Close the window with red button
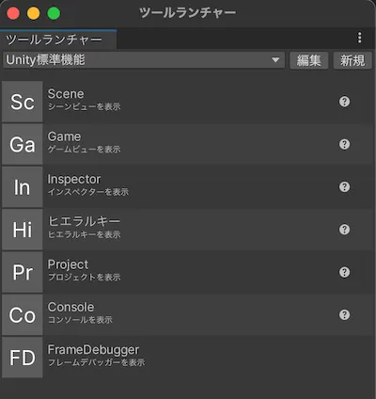Screen dimensions: 376x399 [13, 13]
